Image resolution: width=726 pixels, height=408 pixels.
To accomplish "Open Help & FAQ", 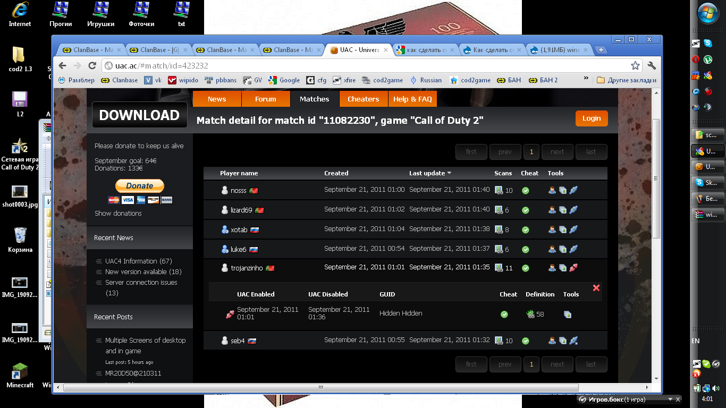I will pos(412,99).
